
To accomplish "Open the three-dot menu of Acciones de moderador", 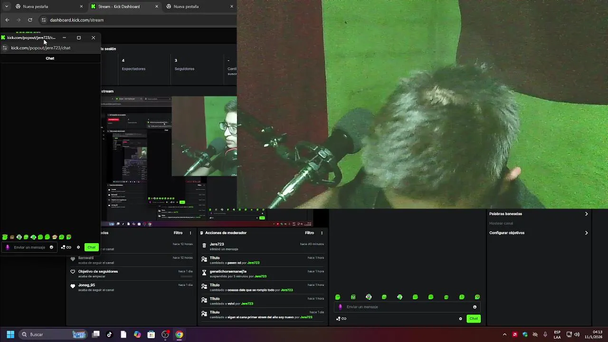I will (322, 233).
